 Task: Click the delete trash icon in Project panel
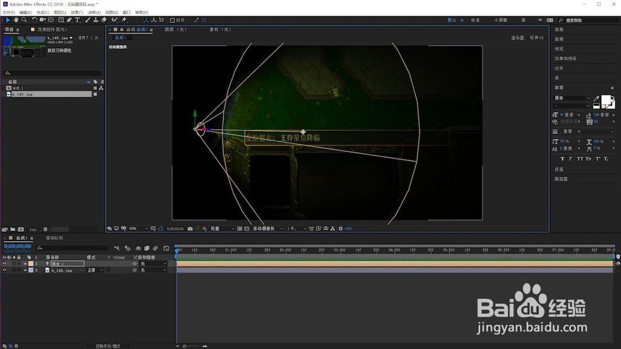pos(45,229)
